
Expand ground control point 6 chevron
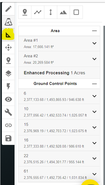pyautogui.click(x=94, y=96)
